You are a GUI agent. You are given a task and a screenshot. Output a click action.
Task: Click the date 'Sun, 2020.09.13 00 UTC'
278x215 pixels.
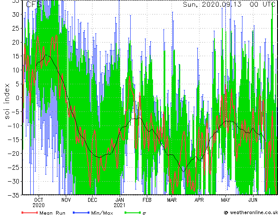tap(229, 4)
